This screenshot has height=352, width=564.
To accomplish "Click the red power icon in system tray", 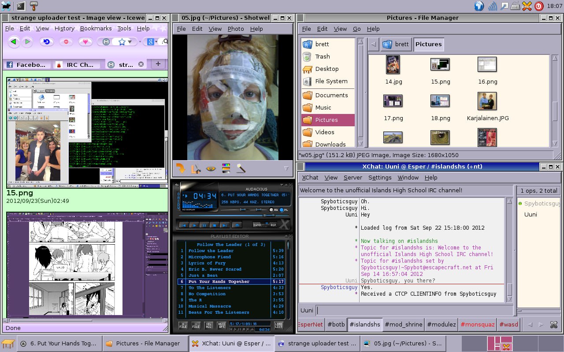I will pos(539,6).
